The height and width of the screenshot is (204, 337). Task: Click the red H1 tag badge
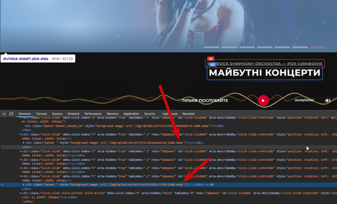[x=211, y=59]
